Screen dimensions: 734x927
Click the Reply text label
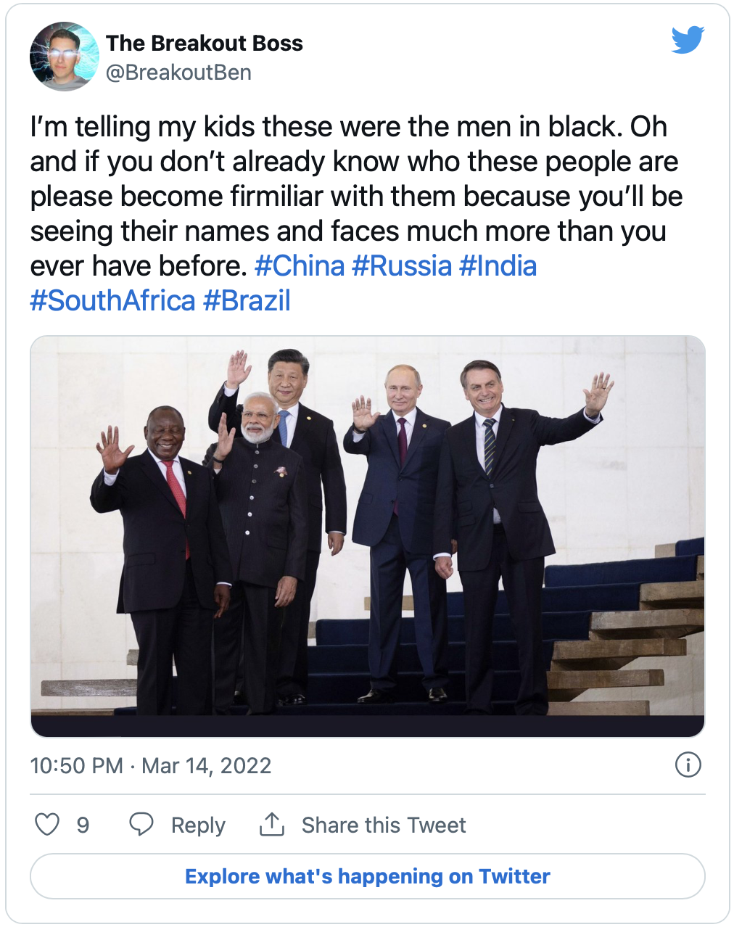click(x=198, y=825)
